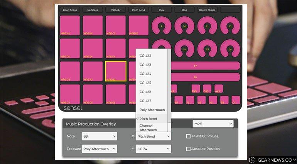Select the MPE D5 pad

pyautogui.click(x=138, y=25)
